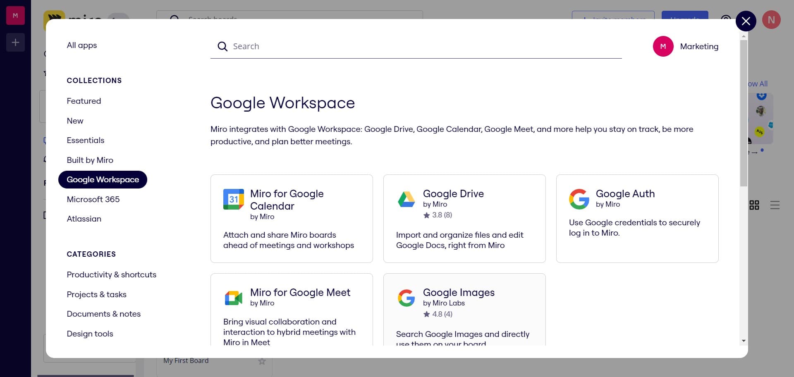This screenshot has height=377, width=794.
Task: Click the Google Meet camera icon
Action: click(233, 298)
